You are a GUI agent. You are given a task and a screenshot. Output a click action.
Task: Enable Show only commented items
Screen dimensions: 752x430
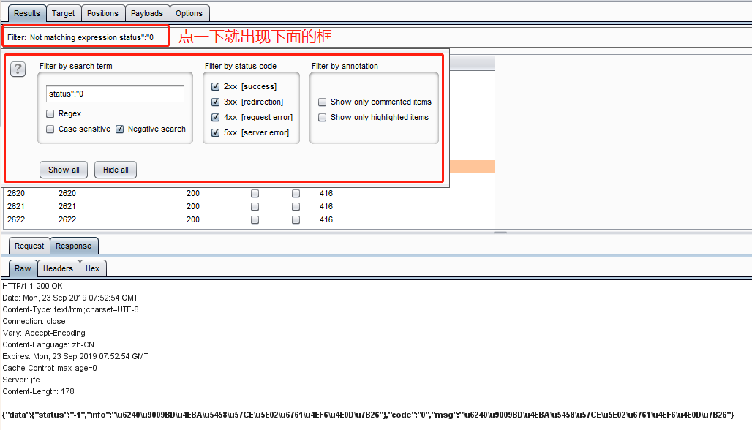(323, 102)
